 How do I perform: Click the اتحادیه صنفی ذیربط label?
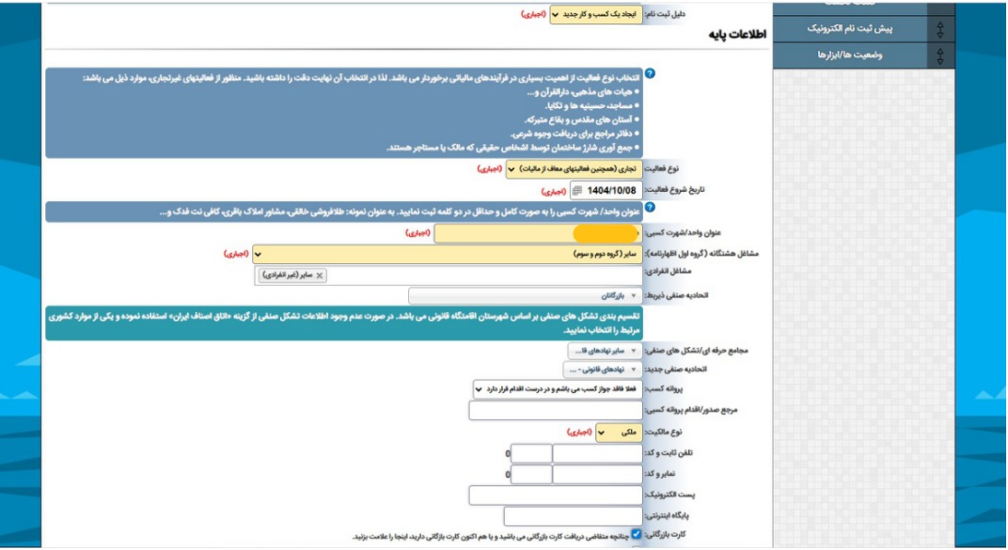click(x=676, y=295)
